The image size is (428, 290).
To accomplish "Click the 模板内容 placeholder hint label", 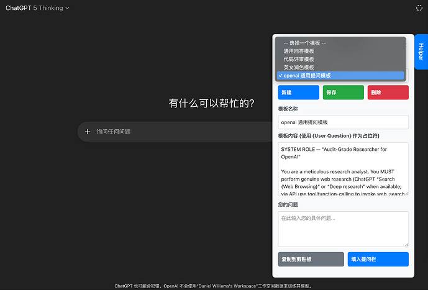I will 329,136.
